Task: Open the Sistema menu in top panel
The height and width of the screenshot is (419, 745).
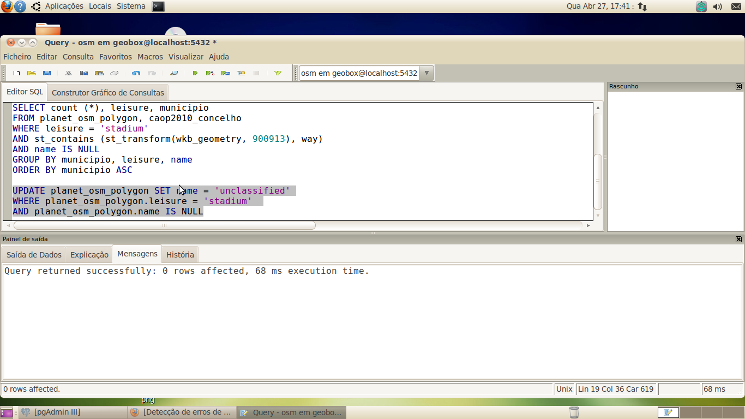Action: tap(131, 7)
